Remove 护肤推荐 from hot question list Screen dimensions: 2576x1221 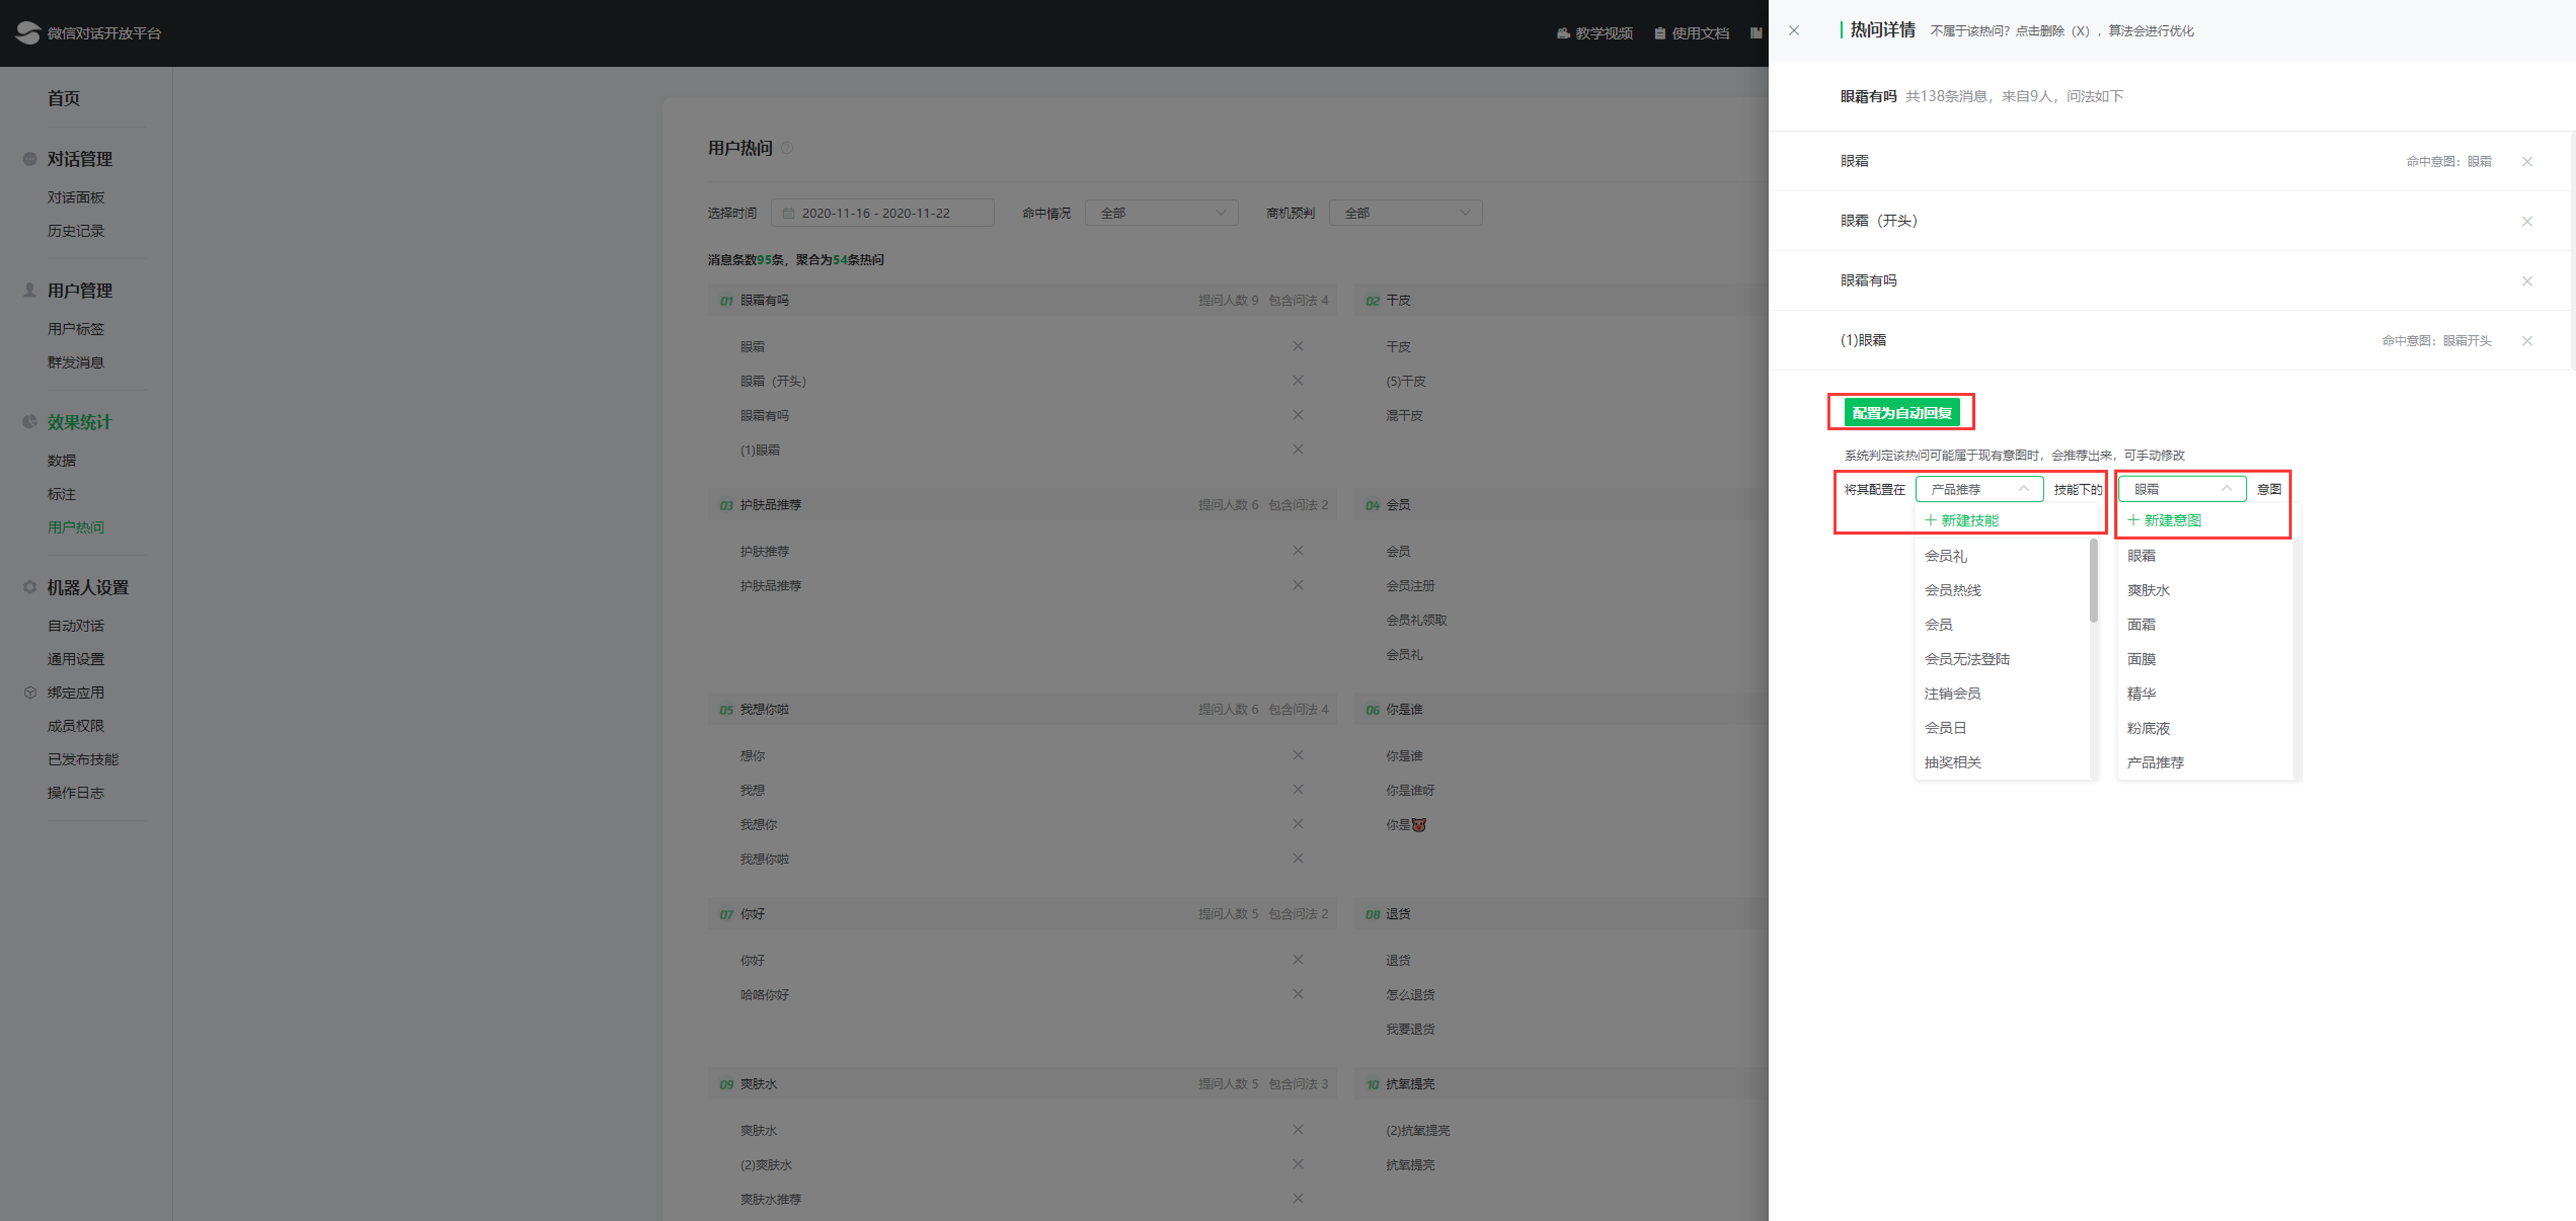(1298, 550)
